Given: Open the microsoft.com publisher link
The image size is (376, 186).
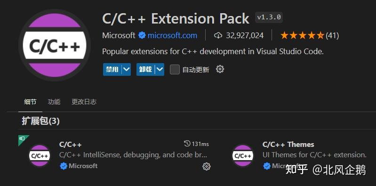Looking at the screenshot, I should point(172,35).
